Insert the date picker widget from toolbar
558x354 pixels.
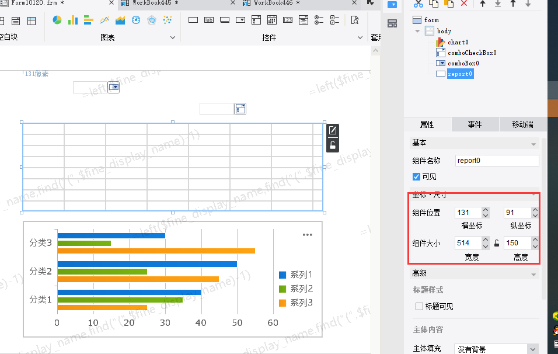[x=271, y=20]
